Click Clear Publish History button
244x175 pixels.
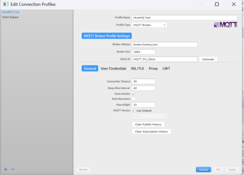point(148,124)
